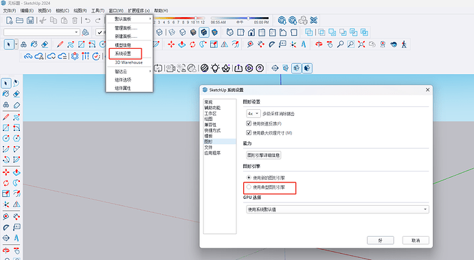Expand the Select tool dropdown arrow
This screenshot has height=260, width=474.
pyautogui.click(x=16, y=45)
